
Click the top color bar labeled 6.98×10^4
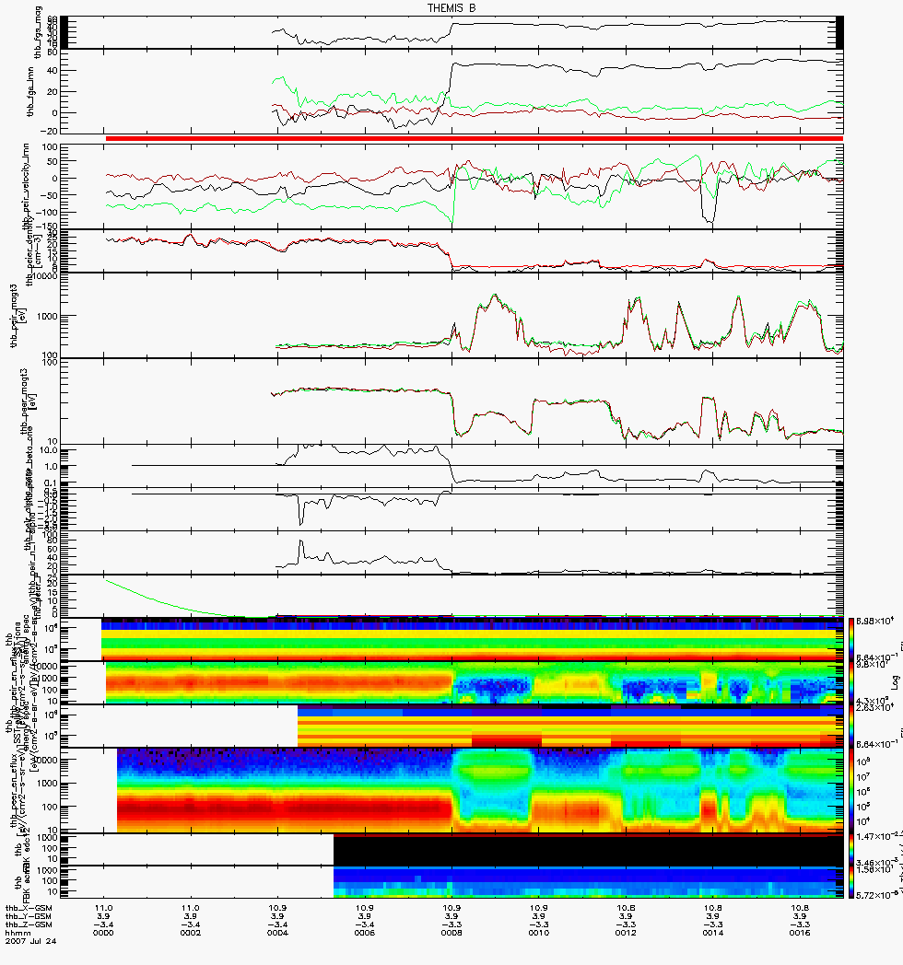coord(851,639)
